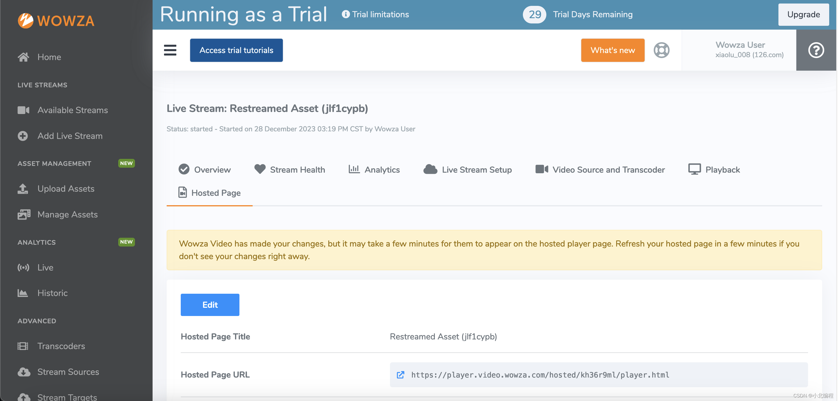Screen dimensions: 838x401
Task: Open the Home icon in sidebar
Action: click(x=23, y=57)
